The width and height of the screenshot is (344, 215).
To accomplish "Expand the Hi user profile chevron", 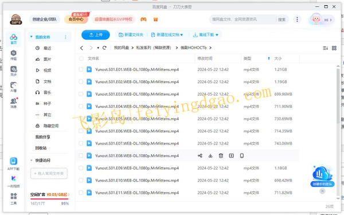I will pos(331,20).
